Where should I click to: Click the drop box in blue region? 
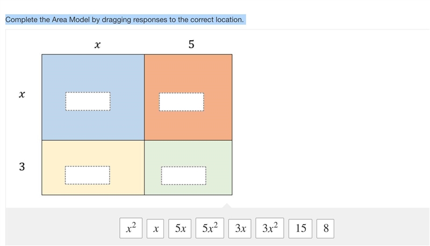[x=88, y=102]
